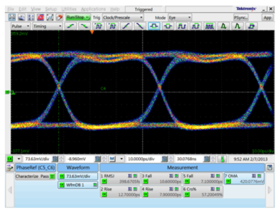This screenshot has height=213, width=280.
Task: Select the falling-edge measurement icon
Action: [84, 26]
